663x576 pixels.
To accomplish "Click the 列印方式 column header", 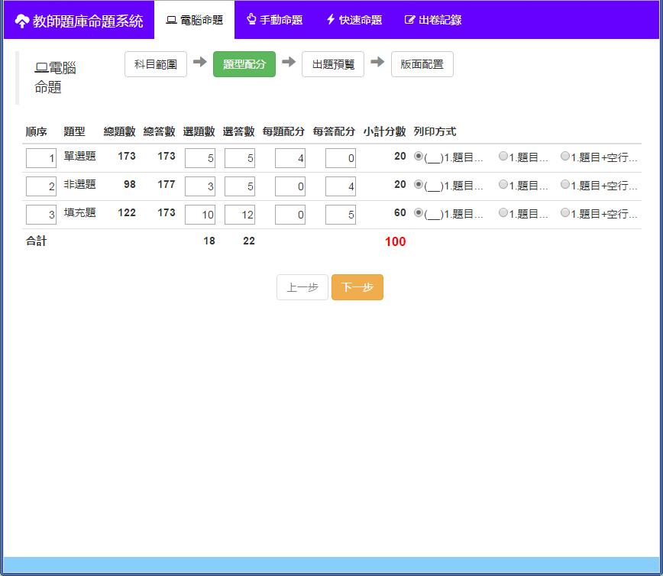I will pos(435,131).
